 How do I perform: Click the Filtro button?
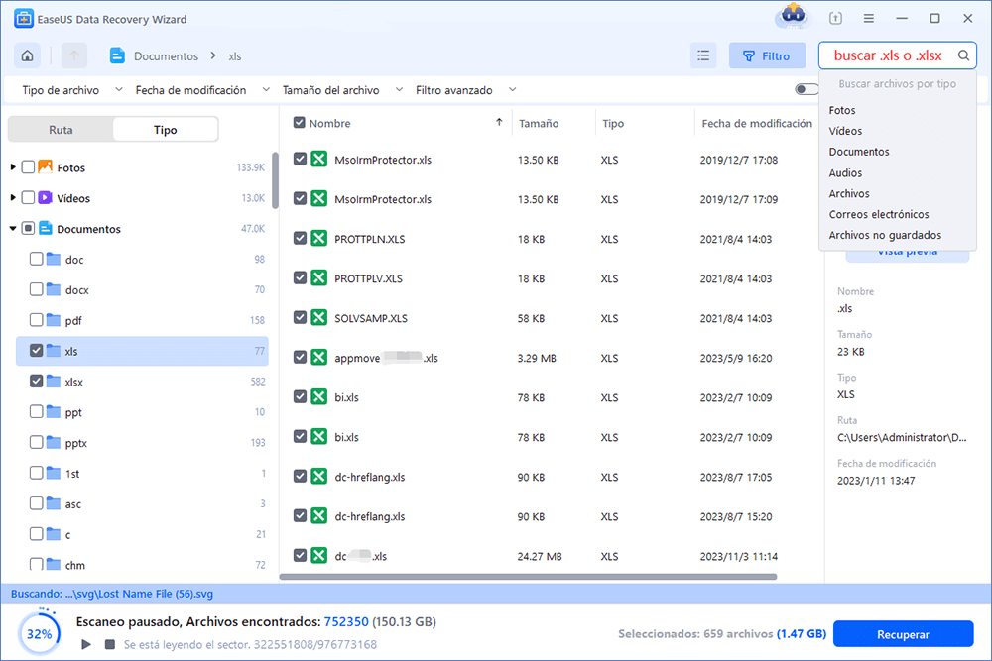(x=767, y=56)
